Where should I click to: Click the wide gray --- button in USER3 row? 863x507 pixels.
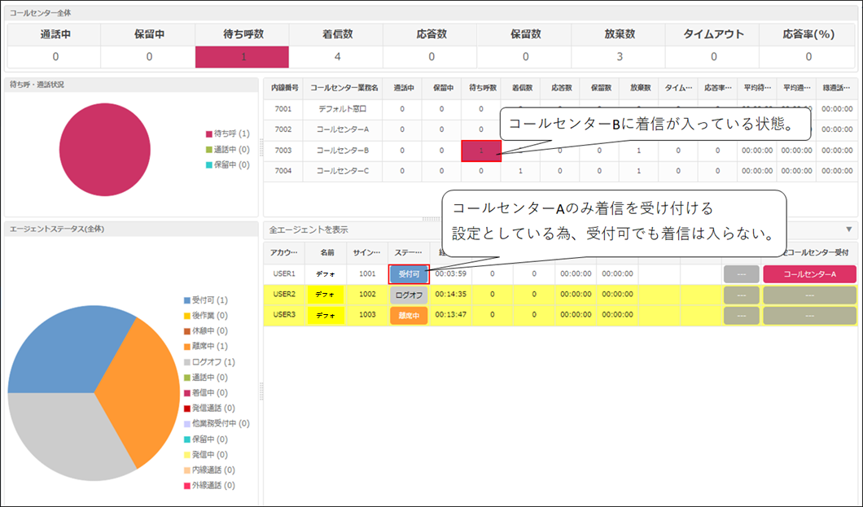coord(809,315)
